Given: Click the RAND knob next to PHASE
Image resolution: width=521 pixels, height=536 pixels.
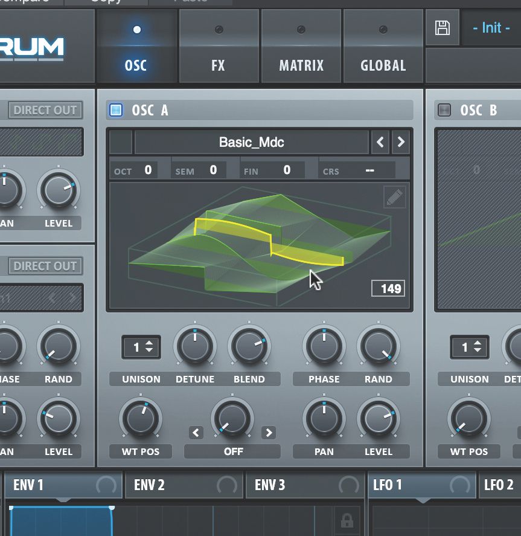Looking at the screenshot, I should click(x=379, y=347).
